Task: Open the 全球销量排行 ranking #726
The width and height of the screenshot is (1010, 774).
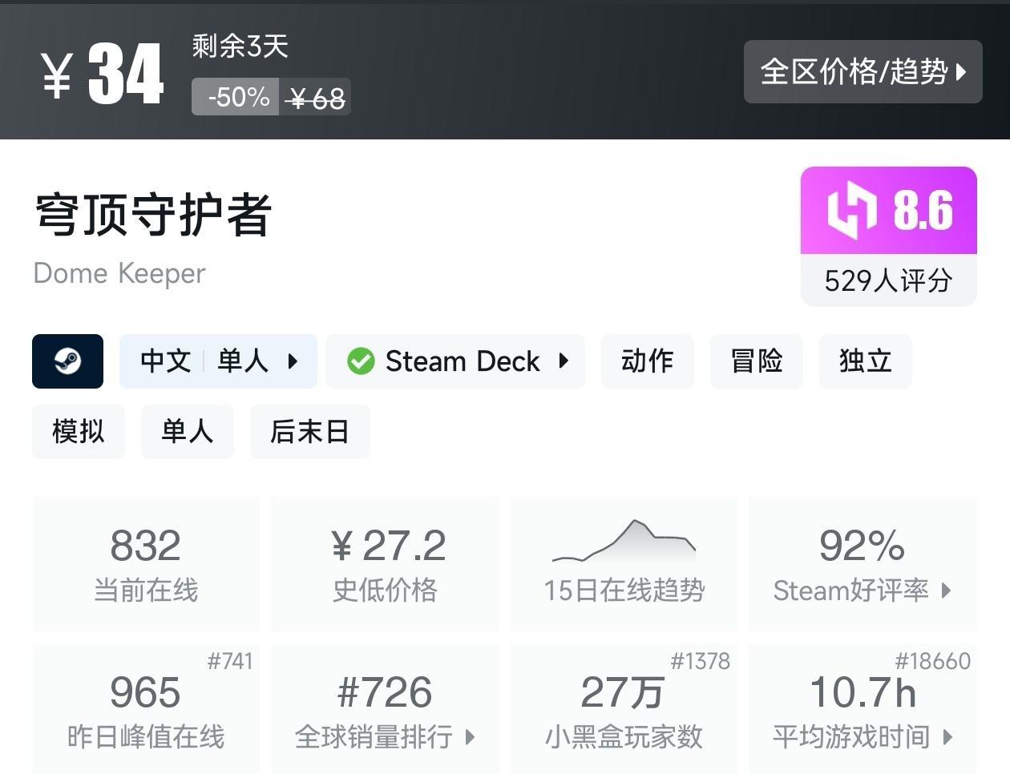Action: click(x=385, y=709)
